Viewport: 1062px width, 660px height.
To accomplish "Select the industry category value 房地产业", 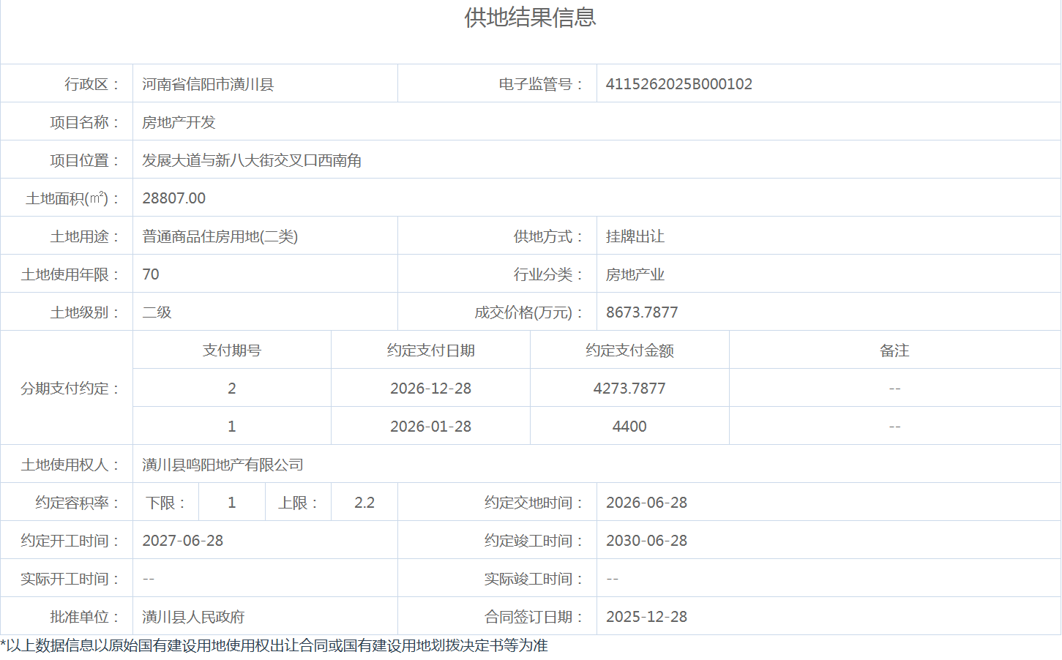I will coord(635,274).
